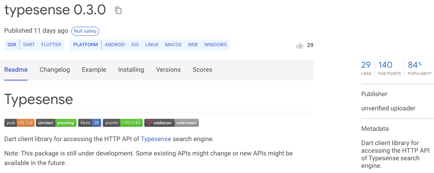Open the Readme tab

tap(16, 70)
